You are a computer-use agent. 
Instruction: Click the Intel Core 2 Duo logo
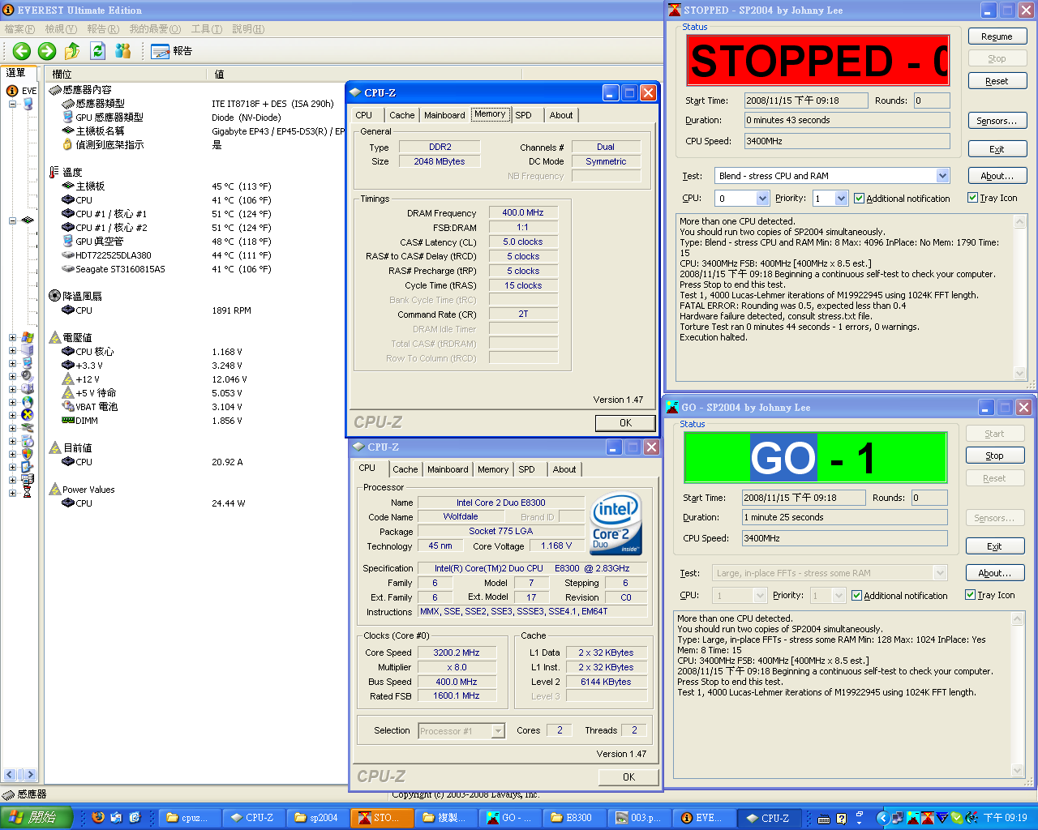pos(616,524)
